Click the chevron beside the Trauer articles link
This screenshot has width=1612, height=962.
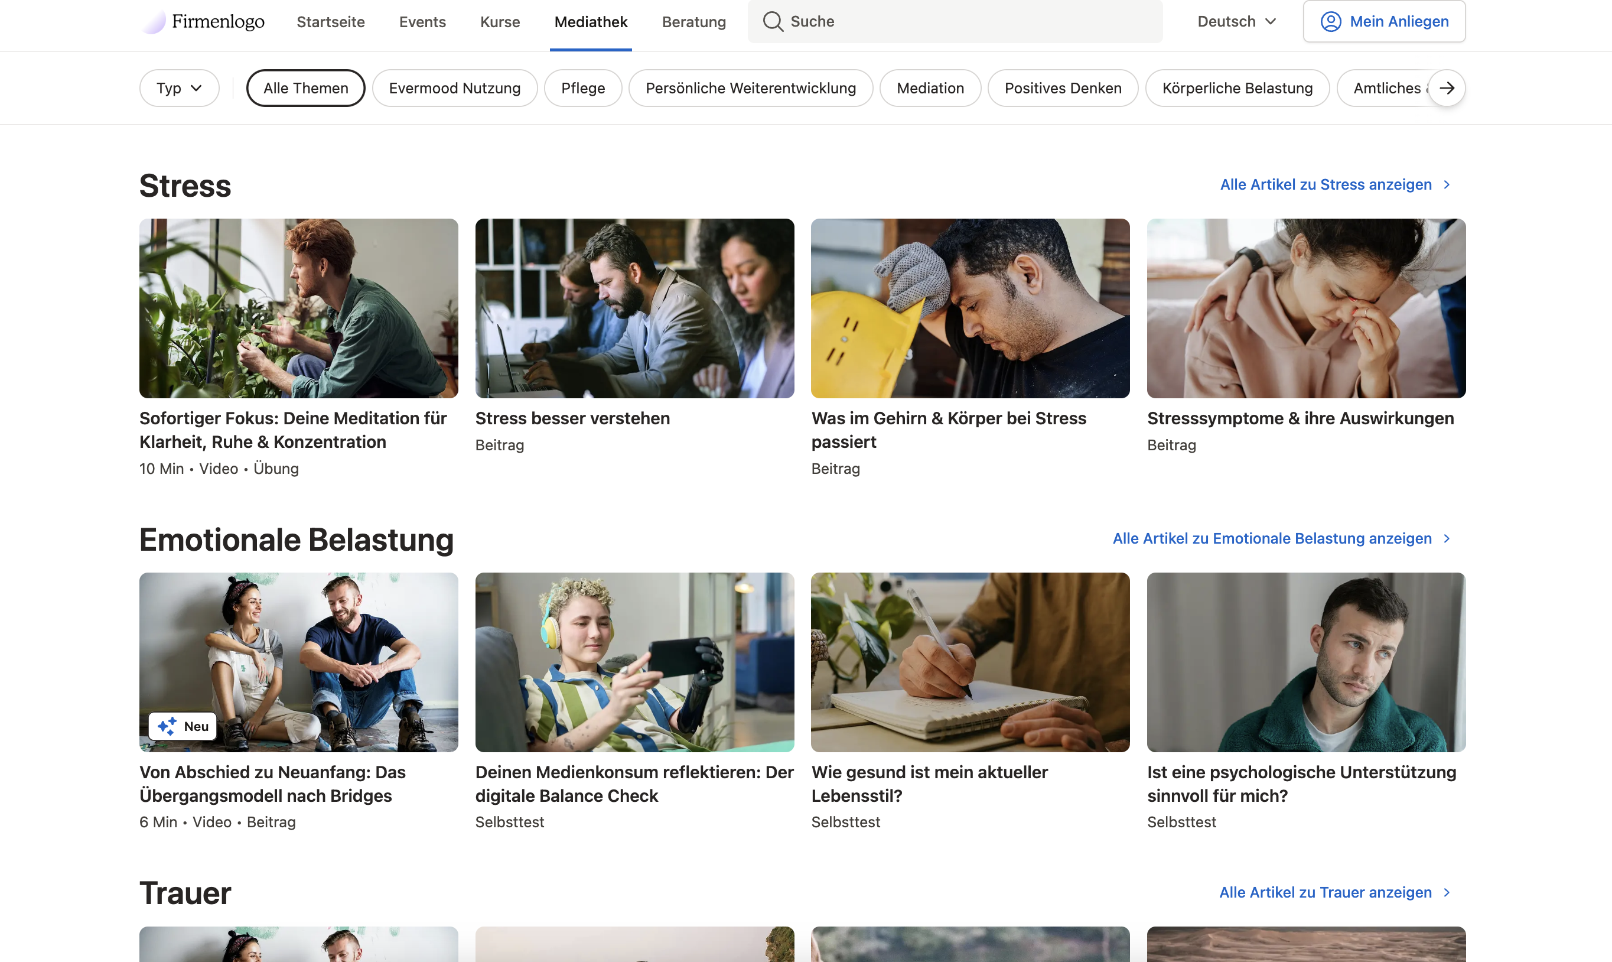(1447, 893)
